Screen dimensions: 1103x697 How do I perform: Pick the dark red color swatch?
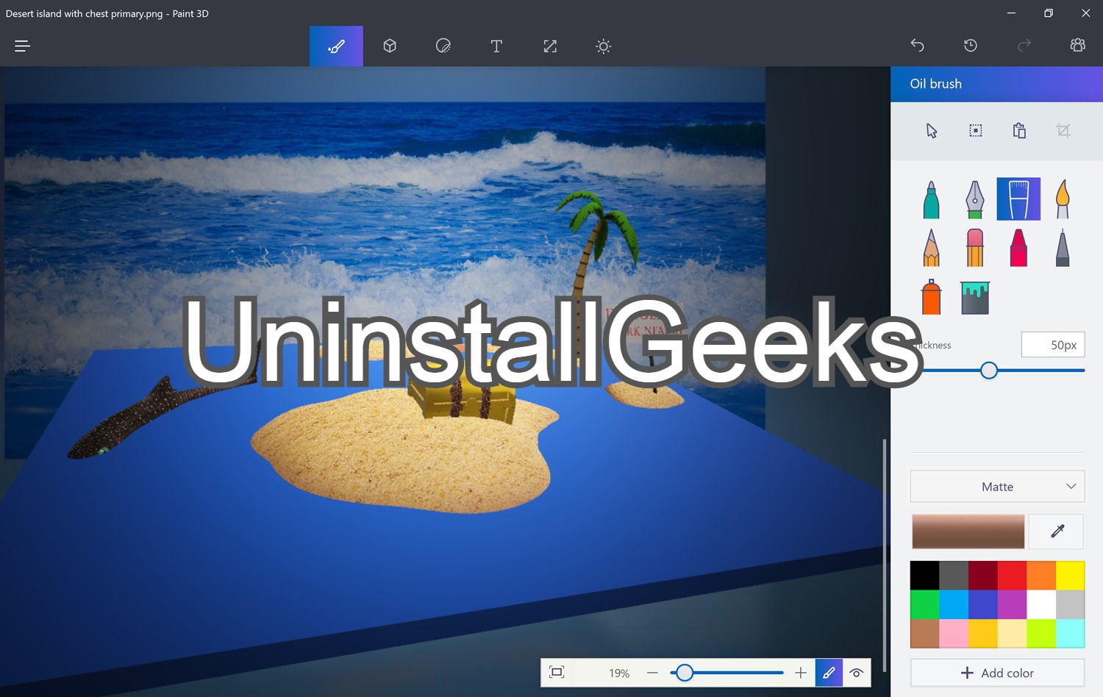(x=983, y=576)
